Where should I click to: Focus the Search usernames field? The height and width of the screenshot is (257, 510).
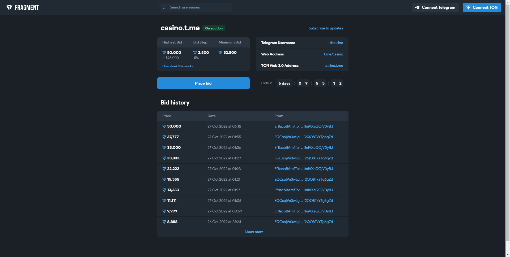pyautogui.click(x=196, y=7)
